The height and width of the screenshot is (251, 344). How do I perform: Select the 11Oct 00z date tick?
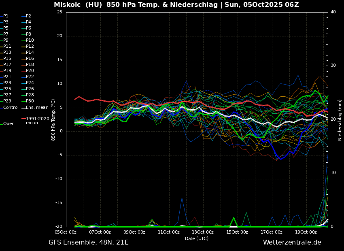click(x=168, y=232)
